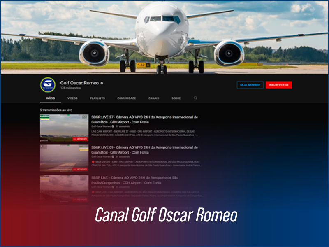
Task: Open the SBSP LIVE Congonhas stream thumbnail
Action: tap(64, 189)
